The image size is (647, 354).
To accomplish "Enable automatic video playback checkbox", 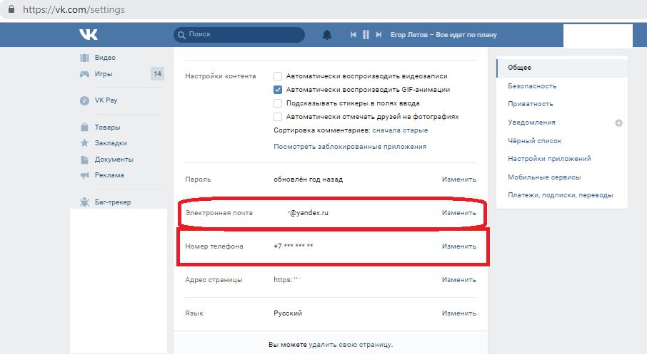I will [x=279, y=76].
